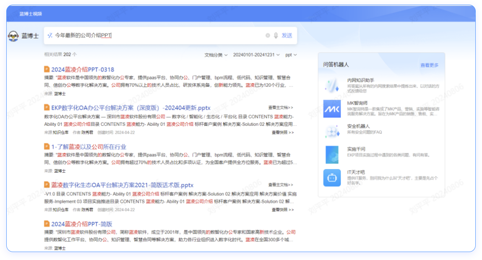This screenshot has height=260, width=482.
Task: Select the IT天才吧 robot title
Action: tap(356, 172)
